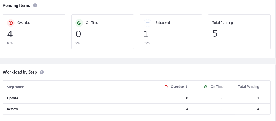Click the Pending Items section heading
The image size is (276, 121).
(16, 6)
